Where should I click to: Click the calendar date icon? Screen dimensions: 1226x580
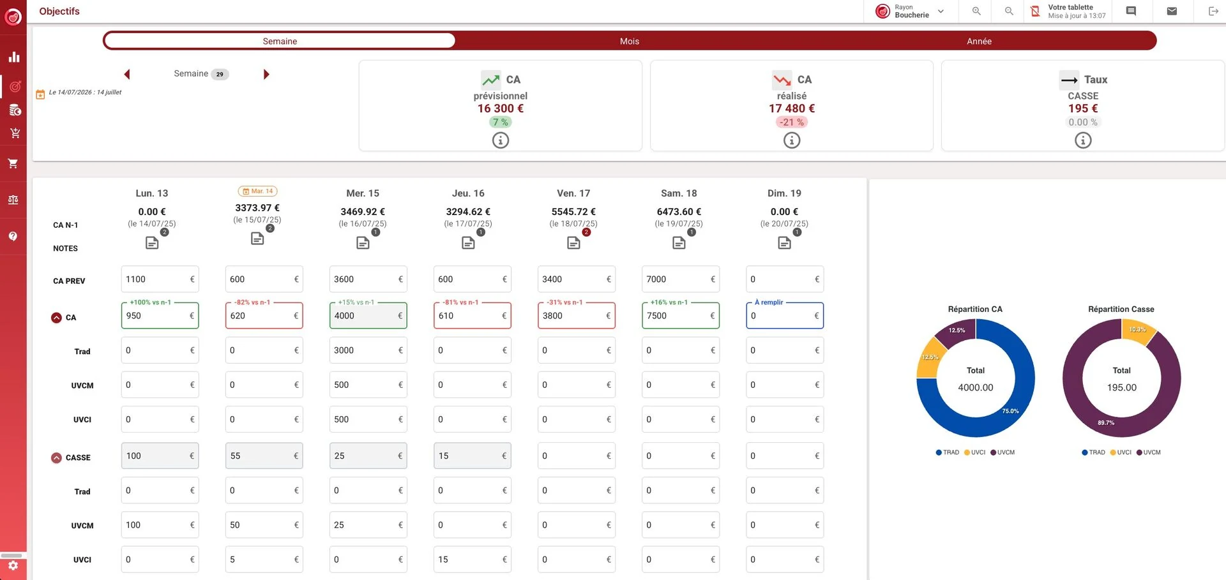[x=40, y=94]
